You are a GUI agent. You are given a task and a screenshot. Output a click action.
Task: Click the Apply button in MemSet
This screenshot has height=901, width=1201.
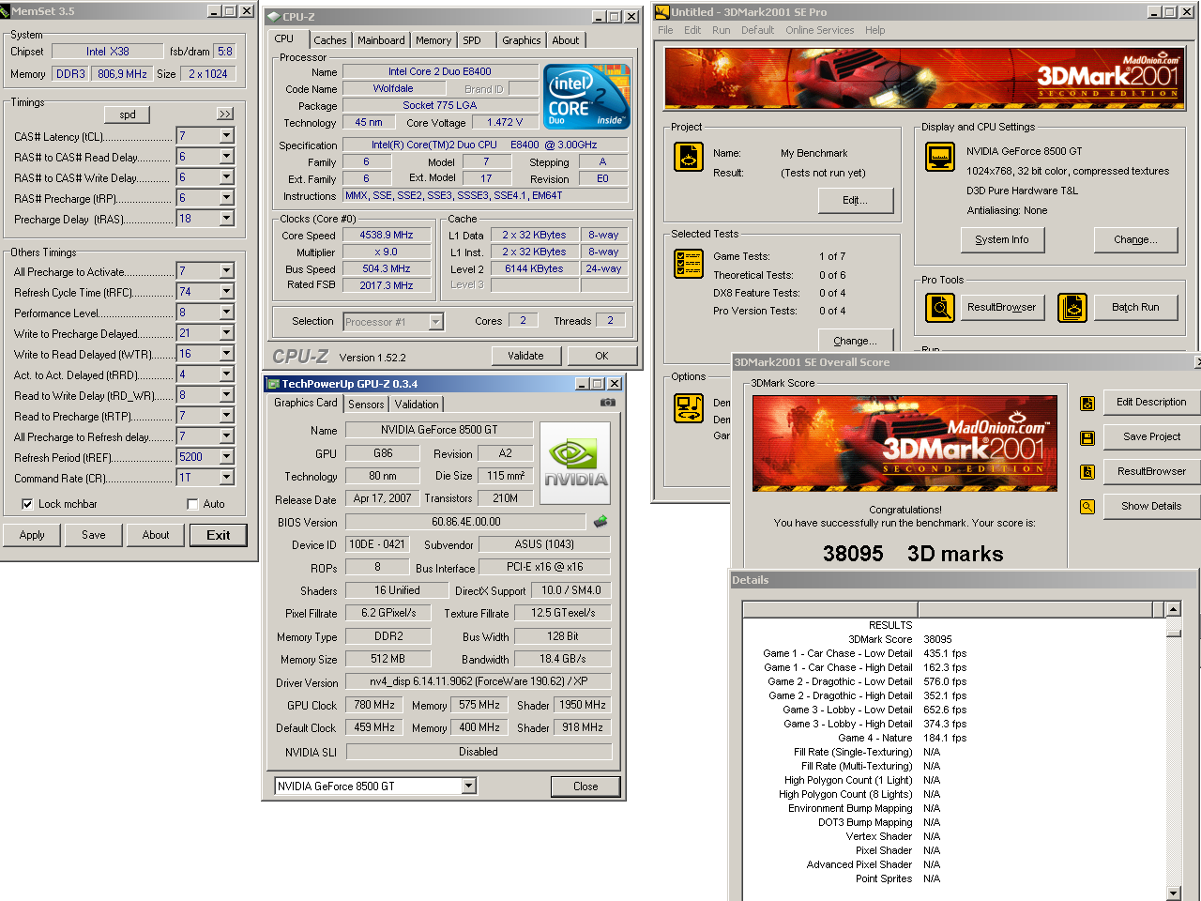[32, 535]
